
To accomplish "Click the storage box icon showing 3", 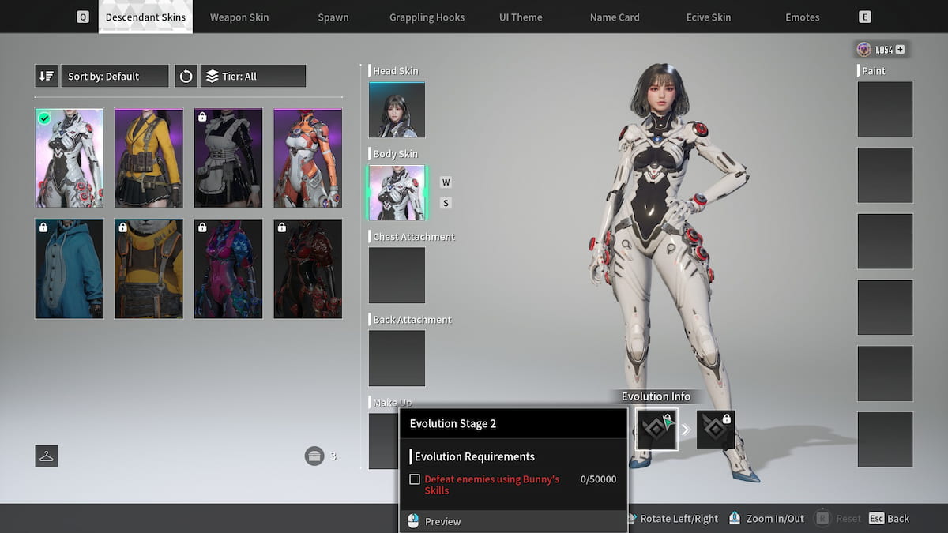I will click(314, 456).
